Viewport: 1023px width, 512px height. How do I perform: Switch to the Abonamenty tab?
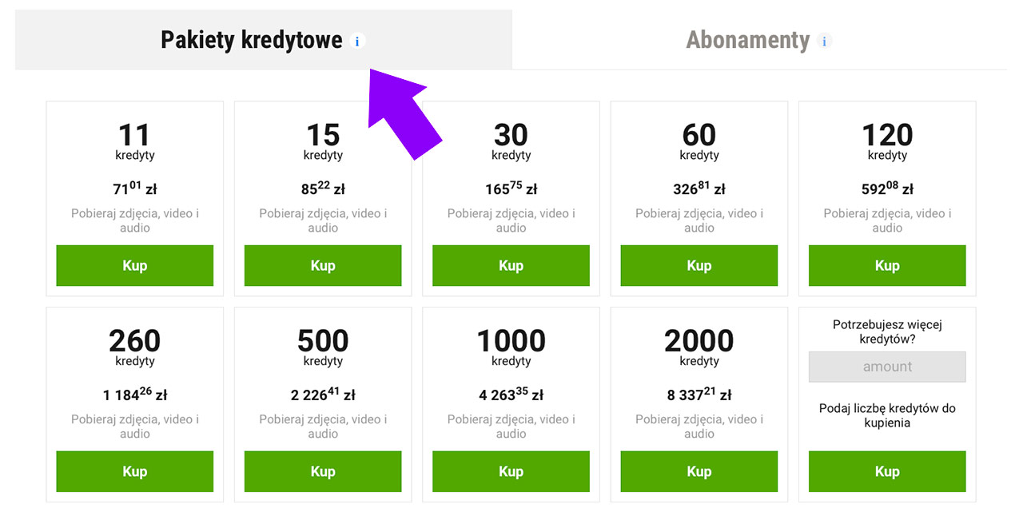click(747, 40)
